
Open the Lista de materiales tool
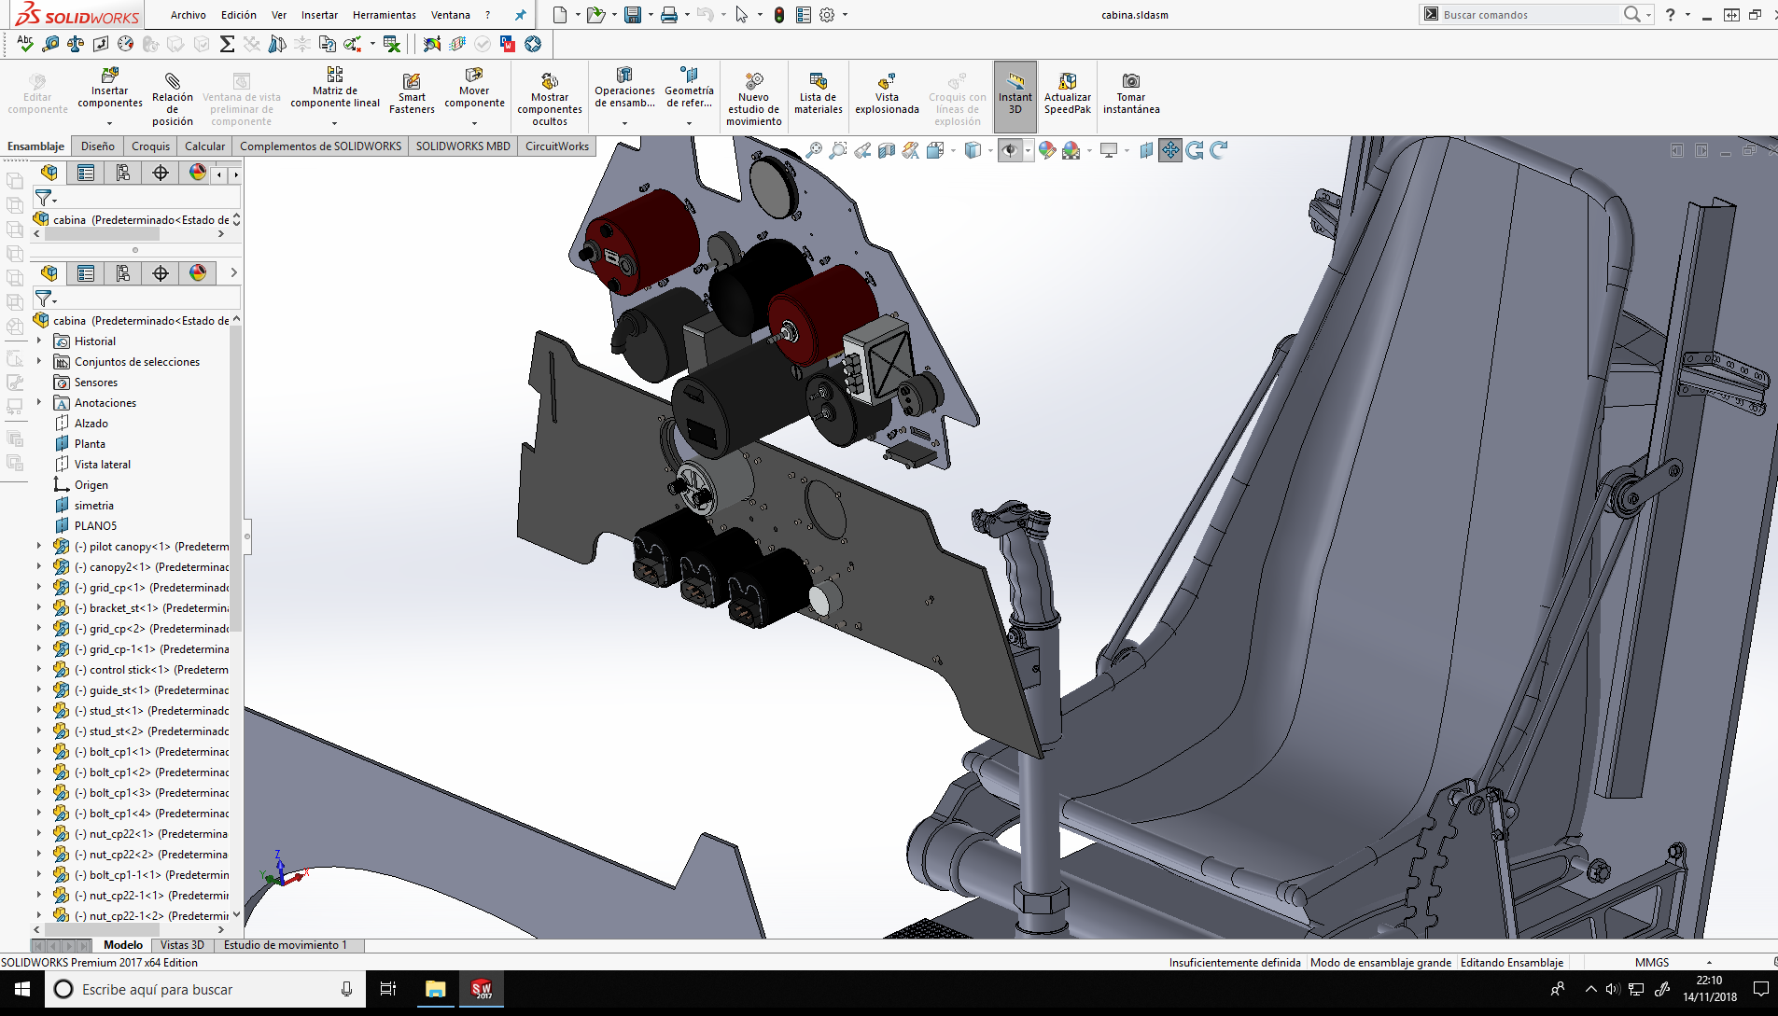pyautogui.click(x=818, y=93)
